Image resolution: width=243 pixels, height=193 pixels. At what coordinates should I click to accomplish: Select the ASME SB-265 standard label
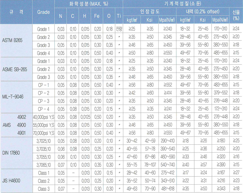click(x=15, y=70)
